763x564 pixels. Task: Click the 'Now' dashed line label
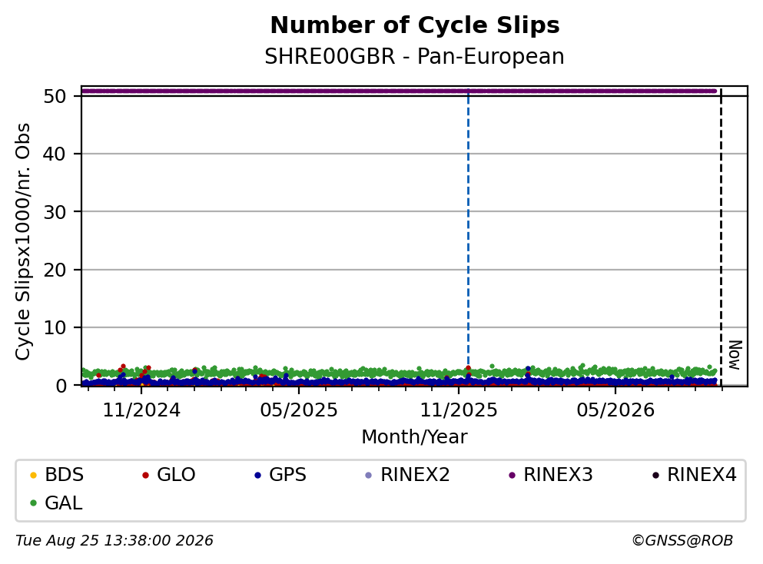(x=735, y=355)
